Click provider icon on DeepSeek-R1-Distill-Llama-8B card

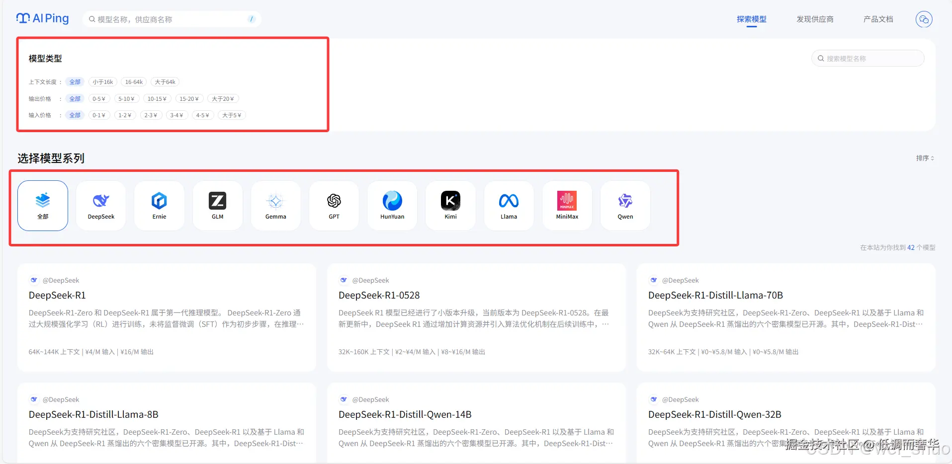pyautogui.click(x=34, y=399)
